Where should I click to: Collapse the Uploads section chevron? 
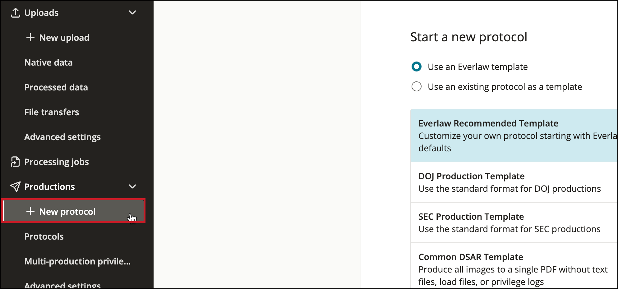[x=132, y=13]
